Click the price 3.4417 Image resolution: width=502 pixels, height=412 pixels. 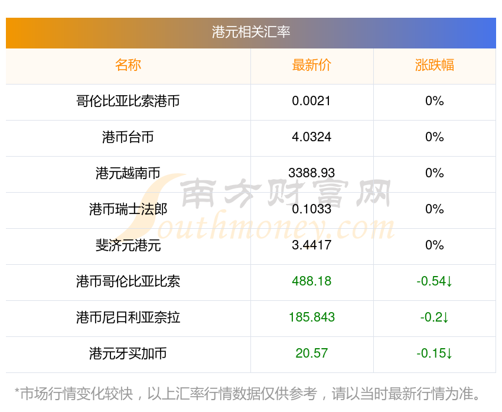(x=311, y=245)
